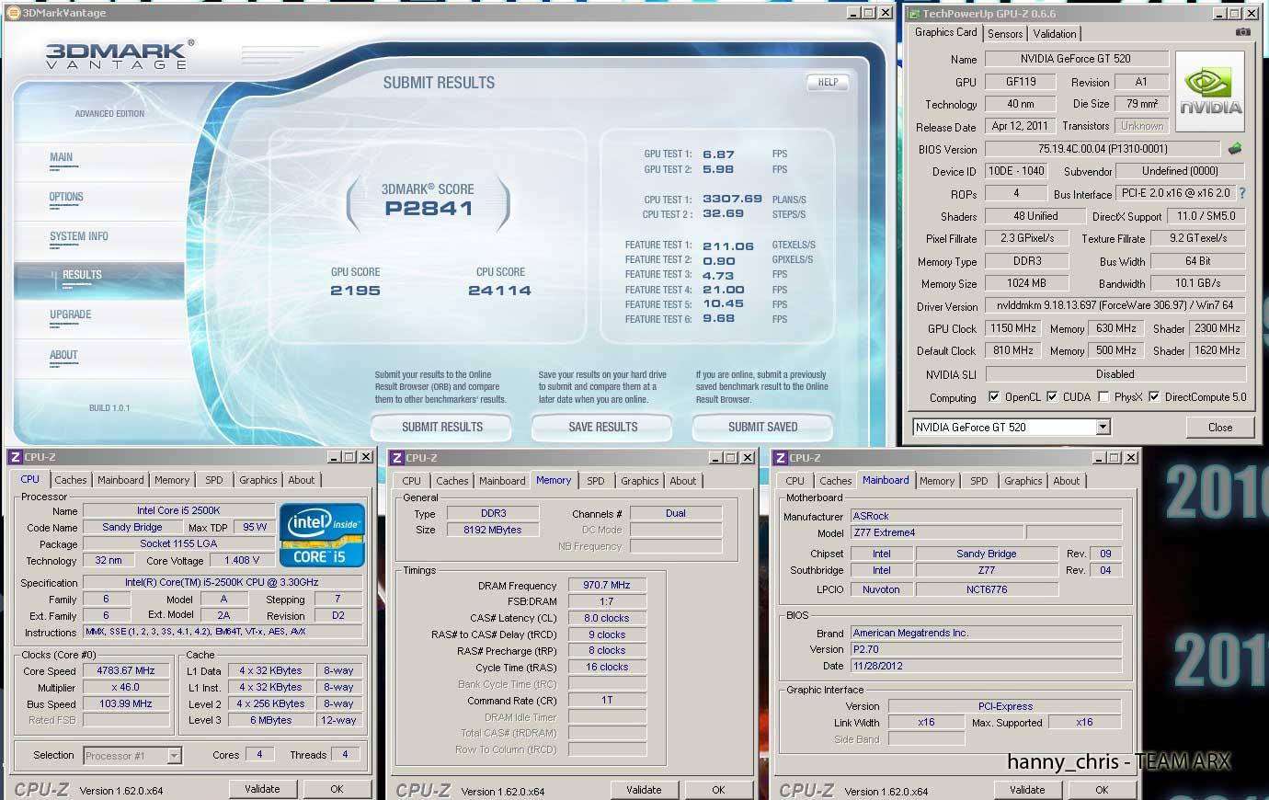This screenshot has width=1269, height=800.
Task: Click the Save Results button
Action: [602, 427]
